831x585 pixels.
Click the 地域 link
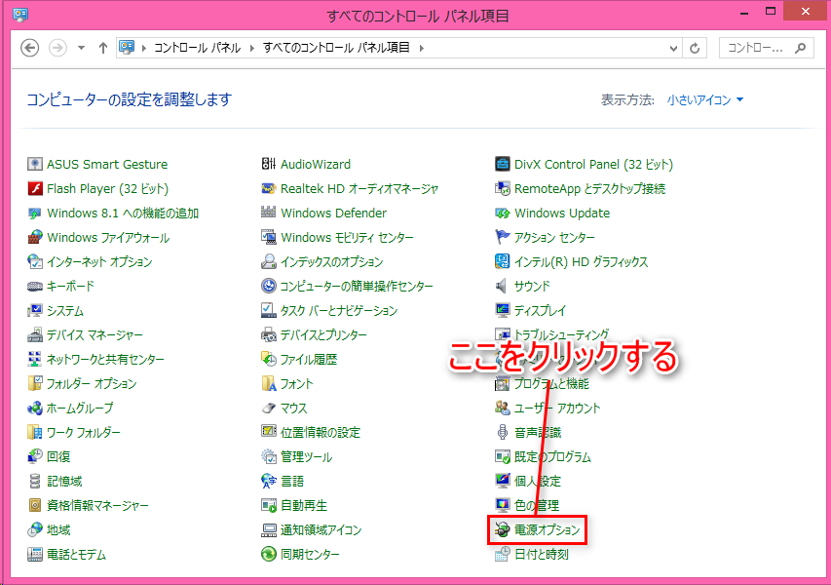coord(58,530)
